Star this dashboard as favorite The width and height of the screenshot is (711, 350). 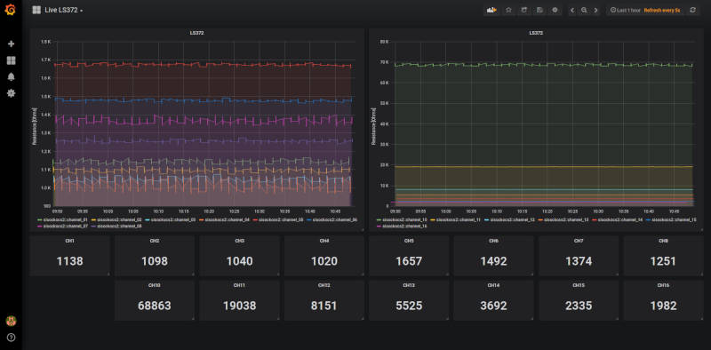[x=508, y=10]
